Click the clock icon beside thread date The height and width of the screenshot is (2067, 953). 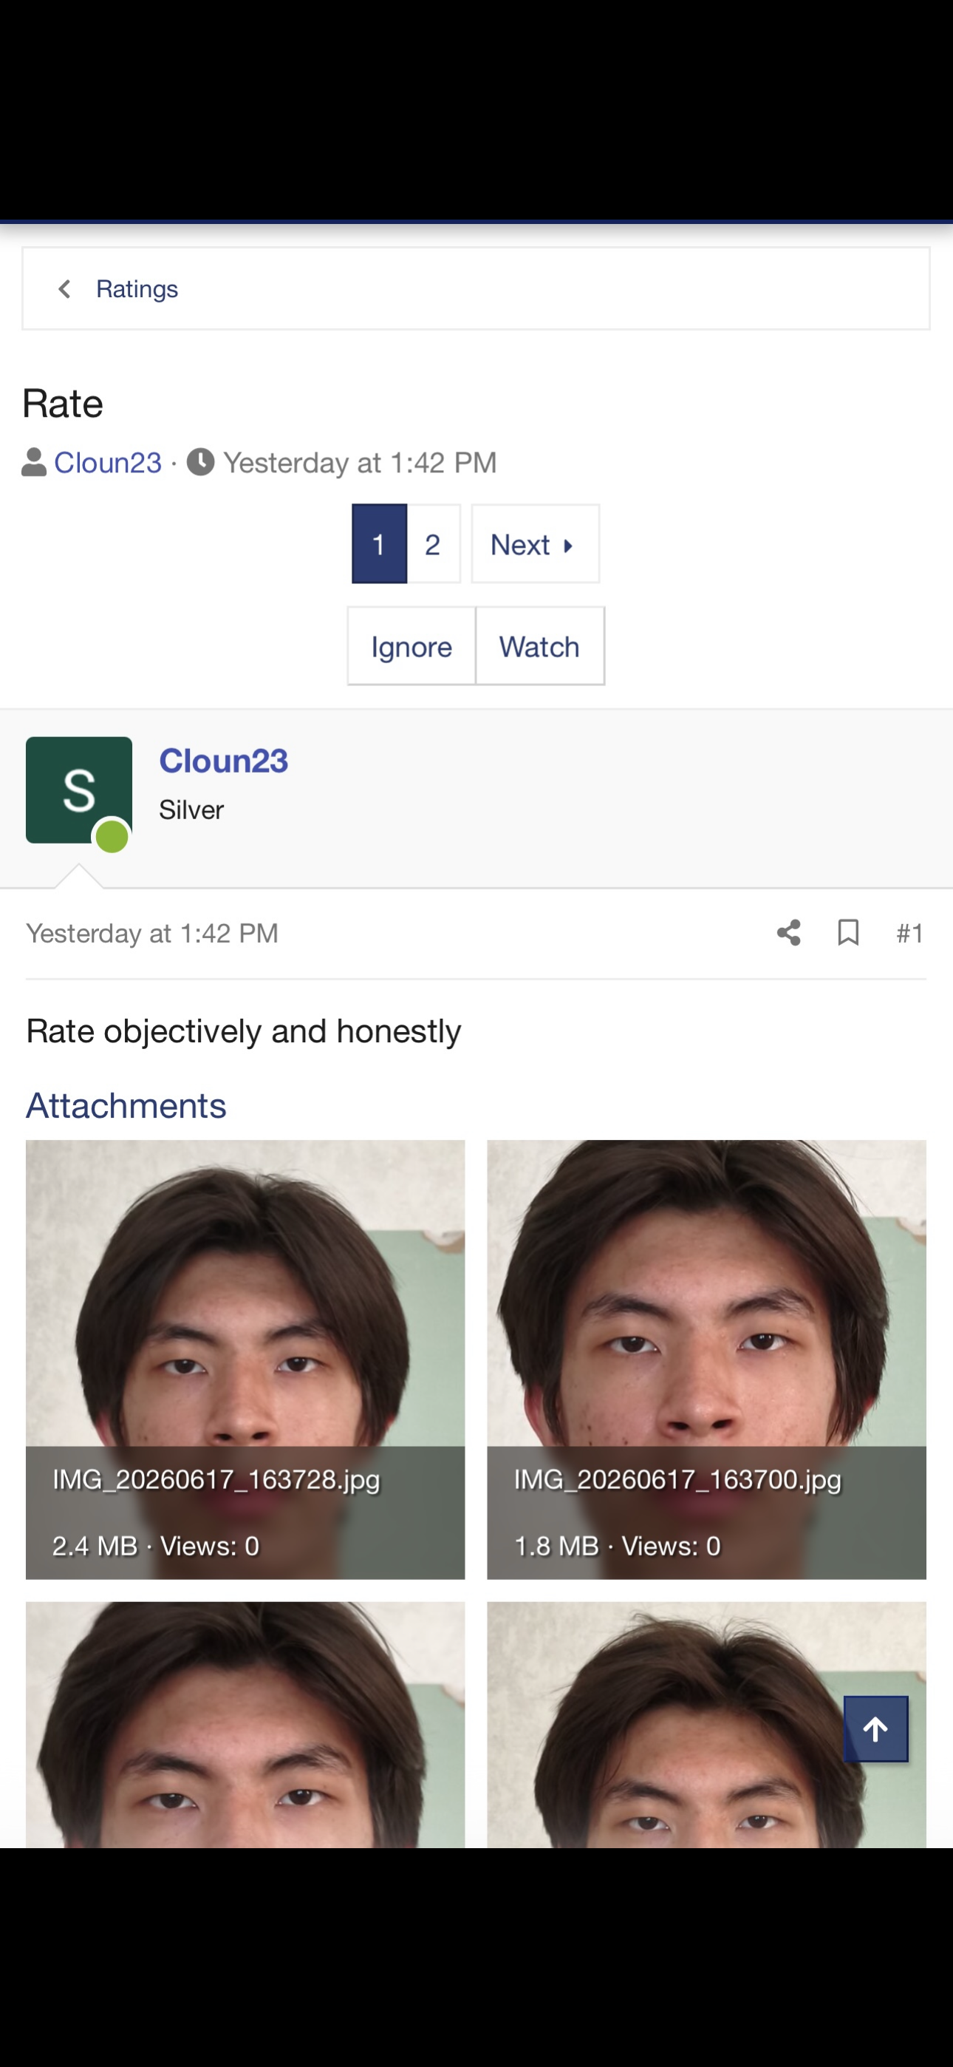click(200, 462)
